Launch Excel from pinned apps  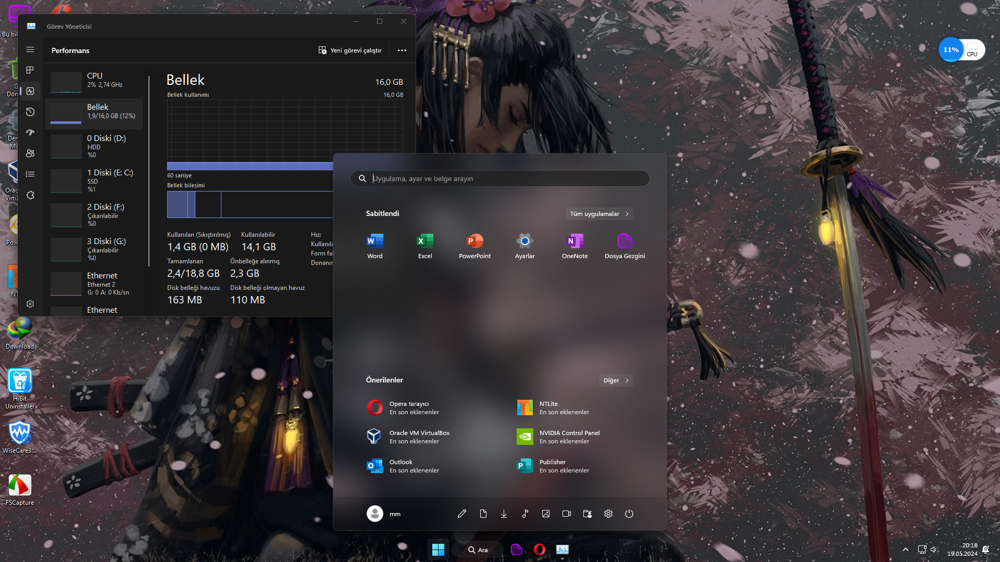coord(425,246)
